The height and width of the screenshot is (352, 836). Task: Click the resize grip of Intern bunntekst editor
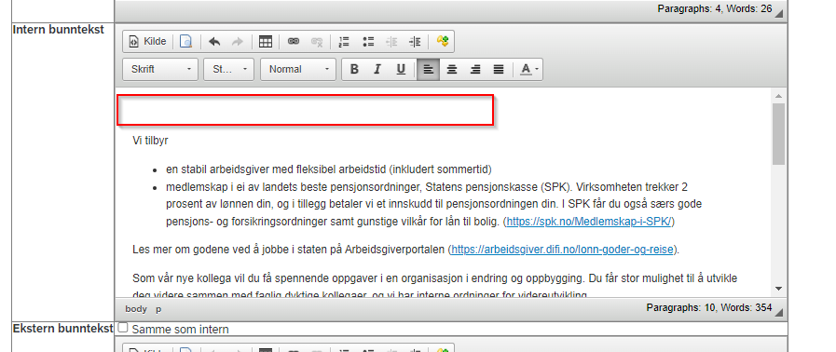point(780,313)
